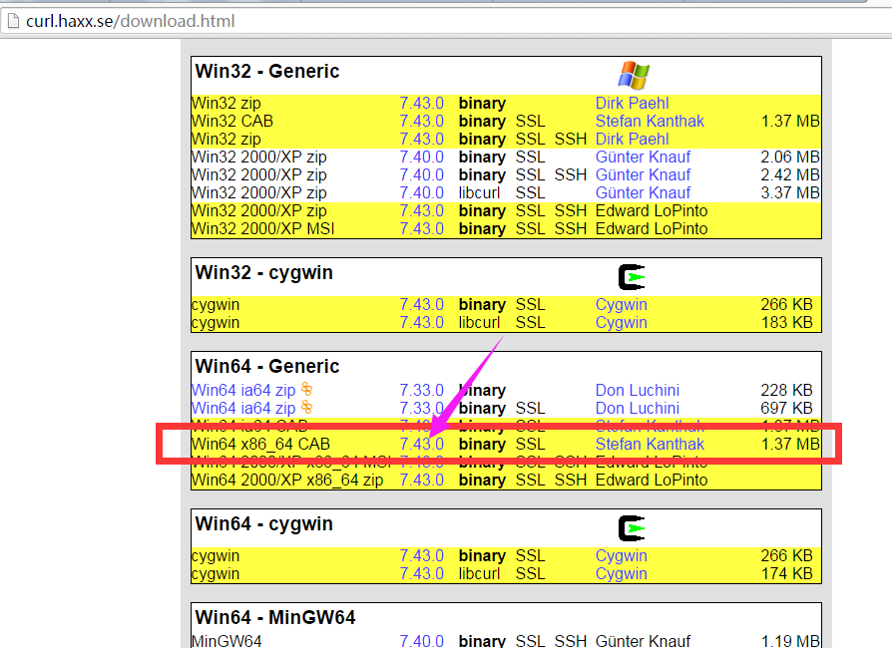Click the 'Win64 - Generic' section heading
Screen dimensions: 892x648
pos(267,367)
